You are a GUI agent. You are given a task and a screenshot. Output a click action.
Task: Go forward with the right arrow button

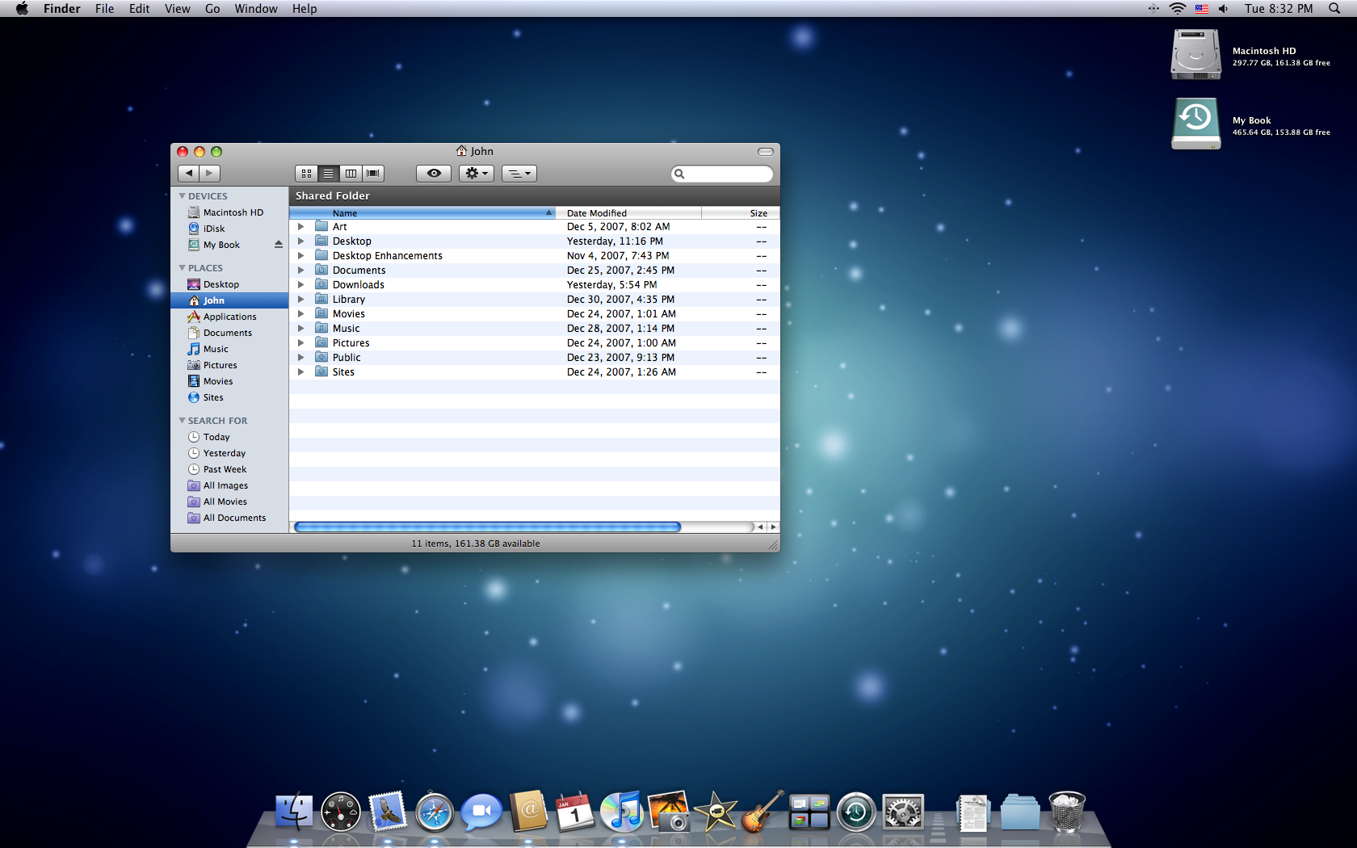coord(210,174)
